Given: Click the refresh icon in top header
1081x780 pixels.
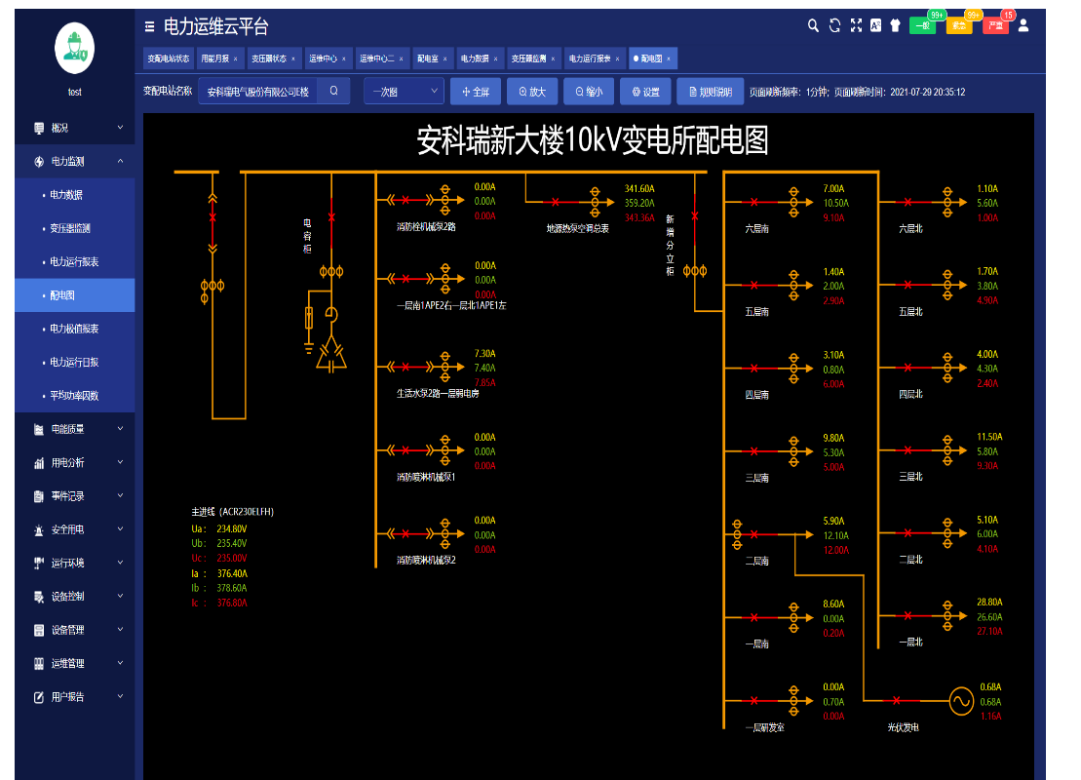Looking at the screenshot, I should tap(834, 26).
